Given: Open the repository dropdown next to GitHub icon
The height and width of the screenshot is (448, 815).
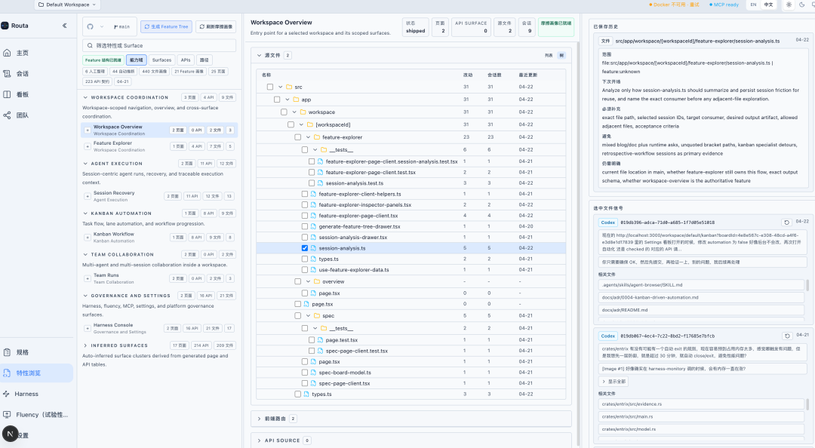Looking at the screenshot, I should click(x=102, y=26).
